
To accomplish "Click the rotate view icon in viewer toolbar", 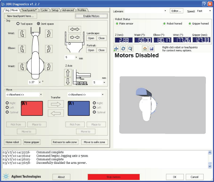I will (123, 49).
